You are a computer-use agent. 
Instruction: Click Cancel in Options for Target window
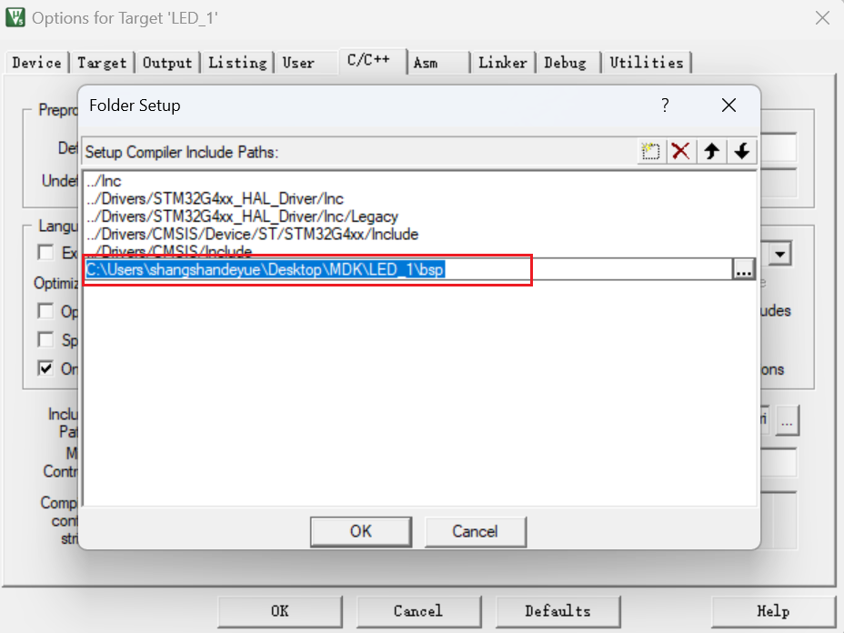pyautogui.click(x=418, y=611)
